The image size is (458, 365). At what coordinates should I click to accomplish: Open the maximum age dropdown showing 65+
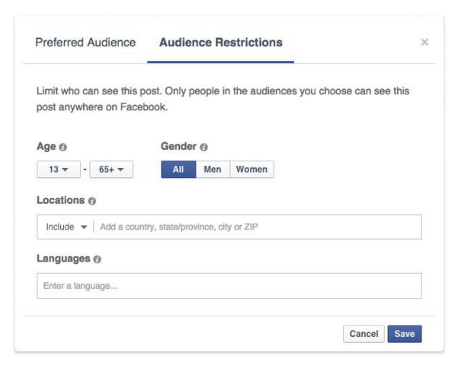tap(111, 170)
